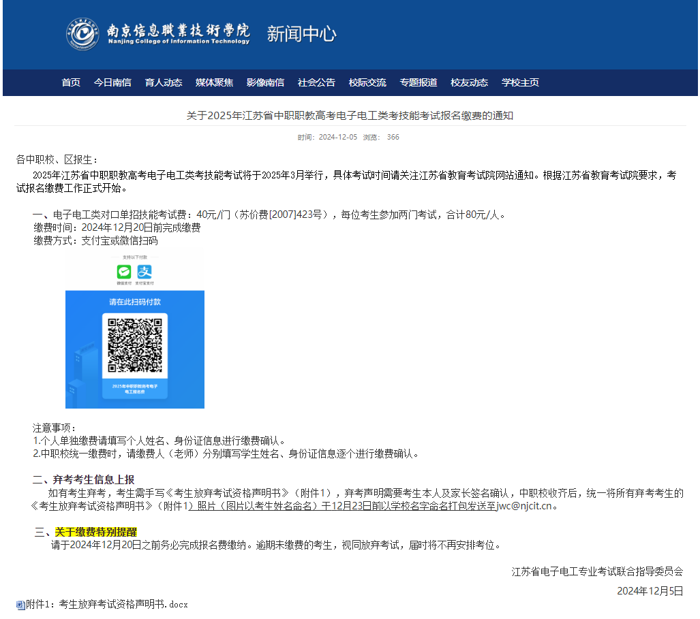This screenshot has height=619, width=700.
Task: Click 注意事项： label
Action: tap(54, 428)
